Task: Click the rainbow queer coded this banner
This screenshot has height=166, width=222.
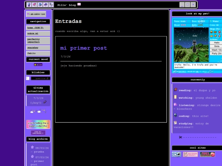Action: [x=38, y=124]
